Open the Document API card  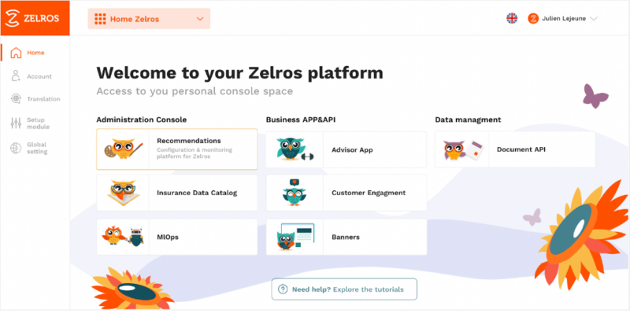(515, 149)
